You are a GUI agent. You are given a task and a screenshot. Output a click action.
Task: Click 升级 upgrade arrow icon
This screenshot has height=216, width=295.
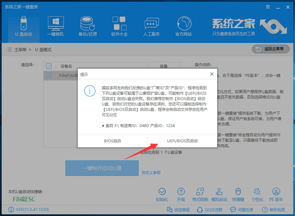tap(181, 193)
